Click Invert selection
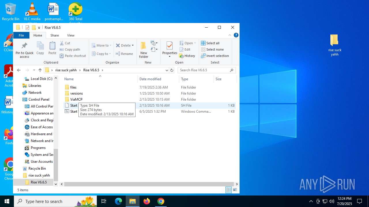The height and width of the screenshot is (207, 369). click(x=215, y=56)
